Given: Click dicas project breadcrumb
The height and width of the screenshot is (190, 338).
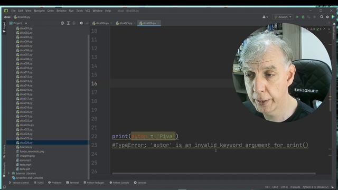Looking at the screenshot, I should pyautogui.click(x=7, y=17).
